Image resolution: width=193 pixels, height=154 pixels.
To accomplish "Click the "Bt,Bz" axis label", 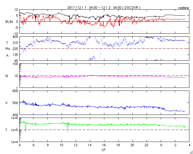I will click(x=9, y=22).
